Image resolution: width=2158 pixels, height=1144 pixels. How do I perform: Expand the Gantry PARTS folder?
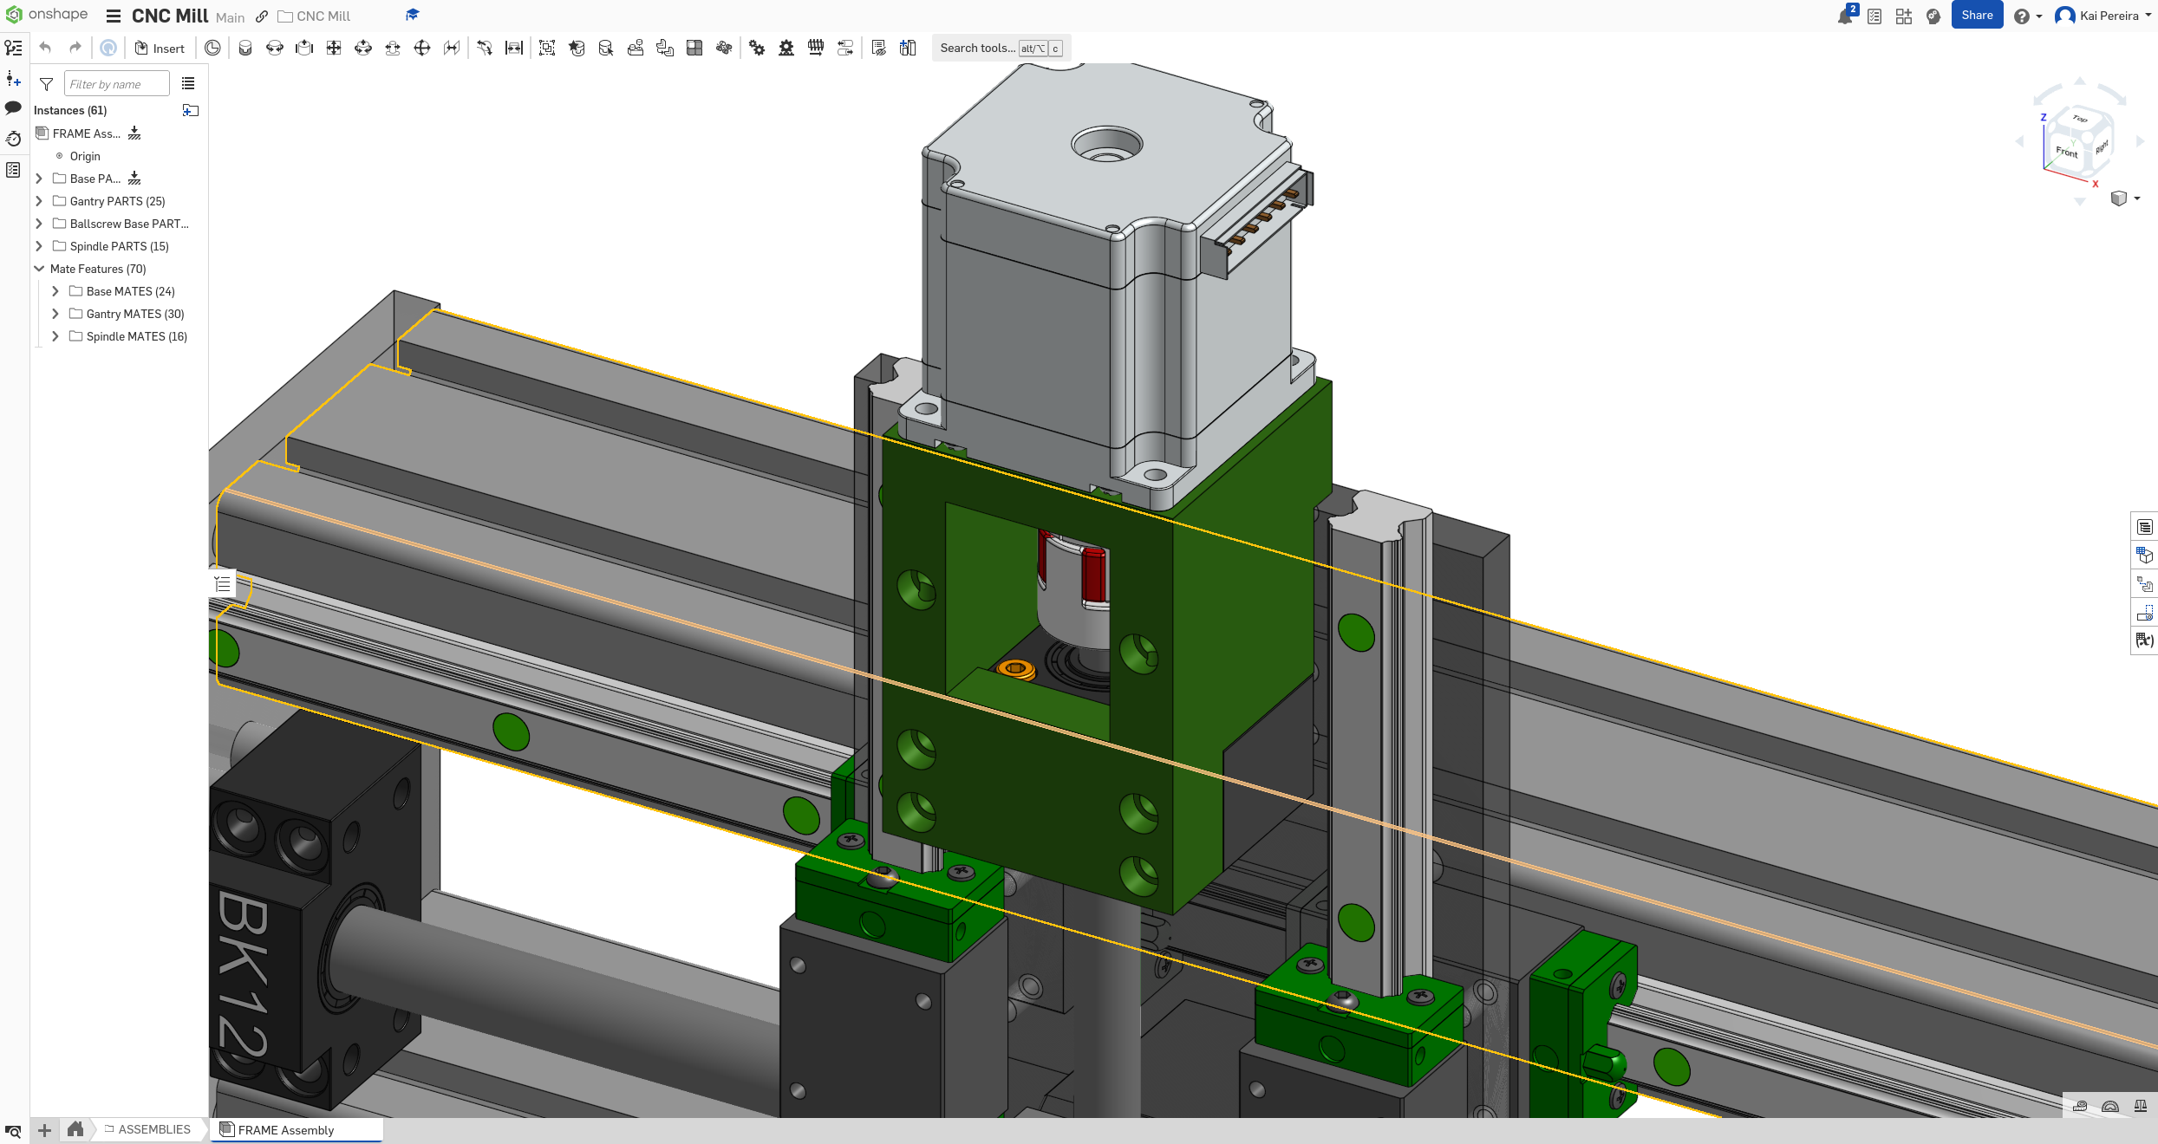coord(38,200)
